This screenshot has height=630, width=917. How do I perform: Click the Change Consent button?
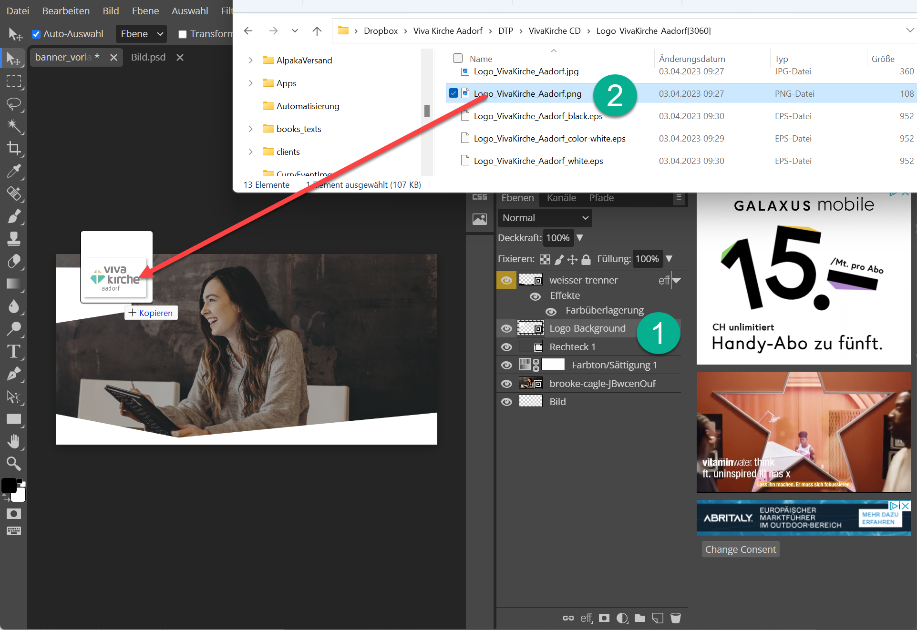(x=740, y=549)
